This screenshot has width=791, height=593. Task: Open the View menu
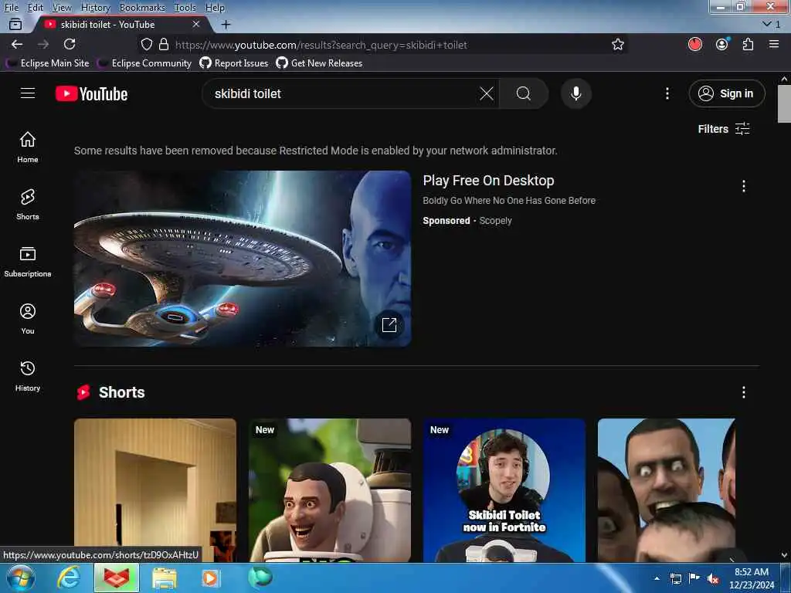click(62, 7)
